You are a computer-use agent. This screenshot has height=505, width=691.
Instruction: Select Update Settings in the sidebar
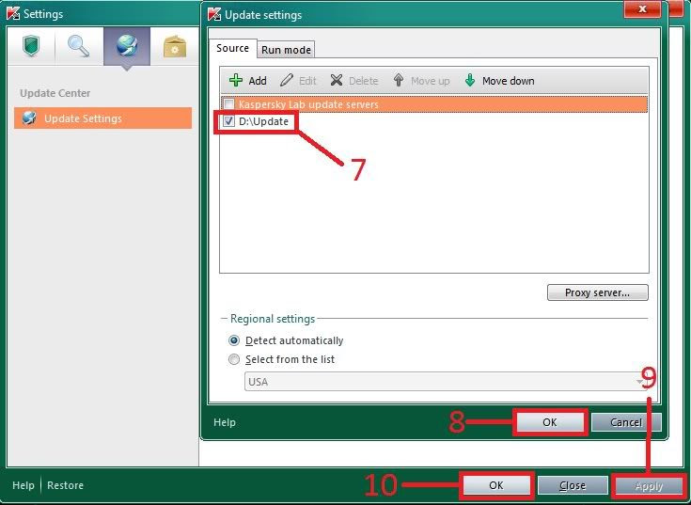coord(102,118)
